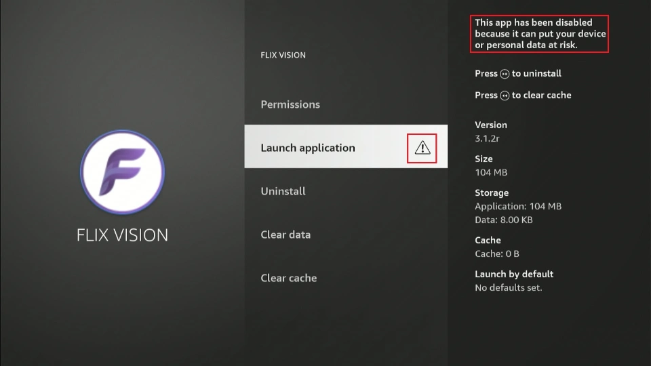Click the Size value 104 MB
651x366 pixels.
(x=491, y=173)
